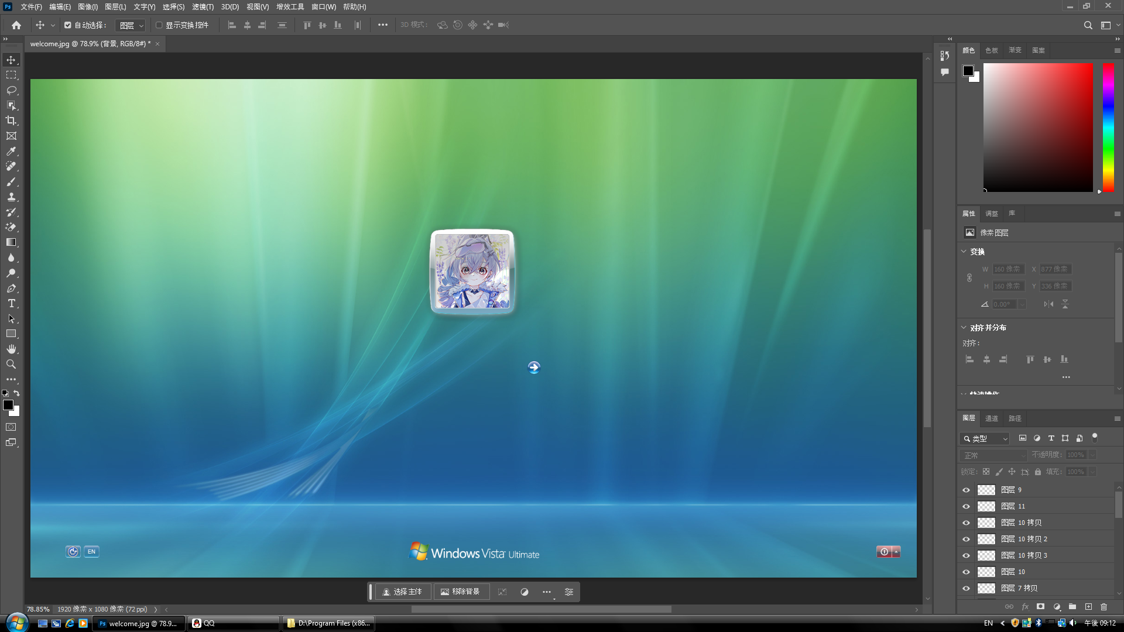
Task: Open the Move tool preset dropdown arrow
Action: tap(53, 25)
